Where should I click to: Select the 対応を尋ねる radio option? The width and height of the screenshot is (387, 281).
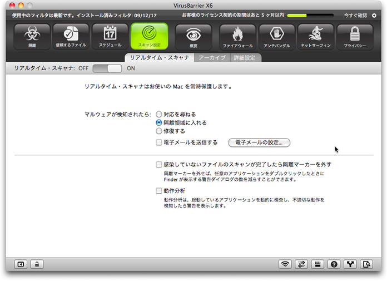(x=159, y=114)
